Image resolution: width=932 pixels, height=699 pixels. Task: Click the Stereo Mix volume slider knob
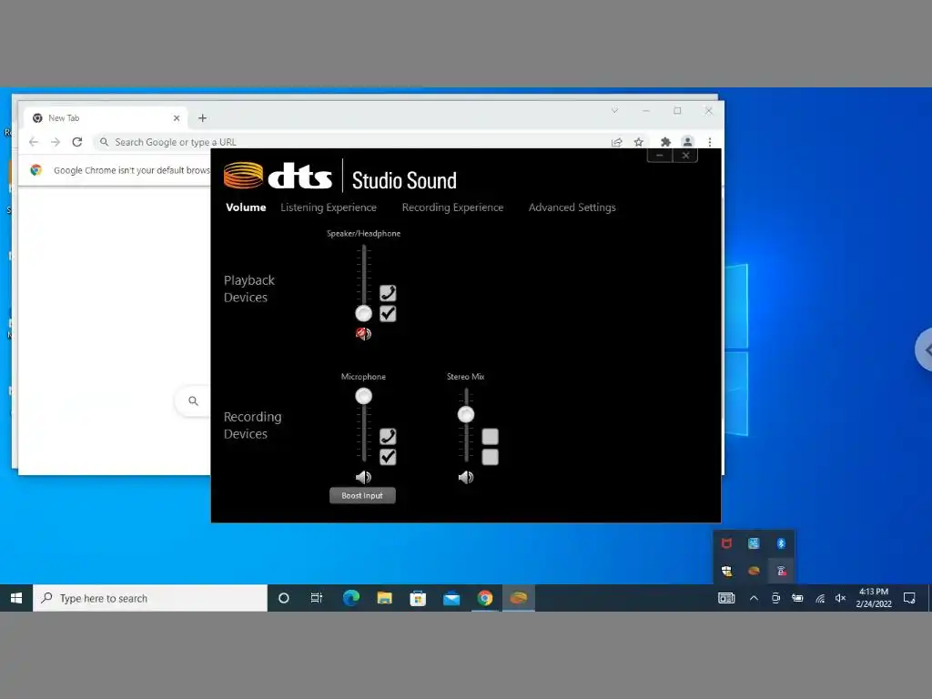coord(466,414)
